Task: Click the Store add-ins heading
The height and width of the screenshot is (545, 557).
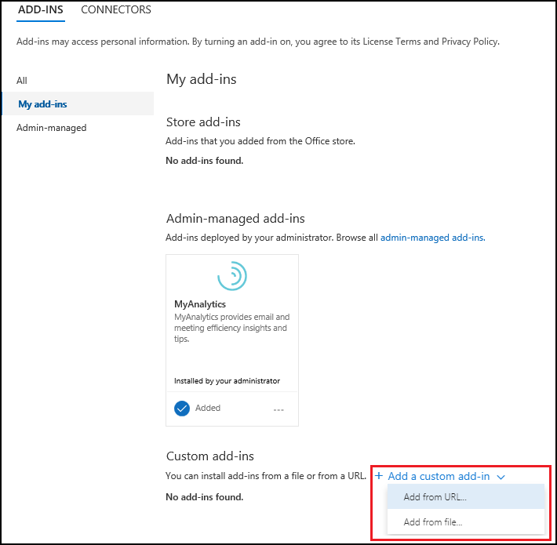Action: click(x=203, y=122)
